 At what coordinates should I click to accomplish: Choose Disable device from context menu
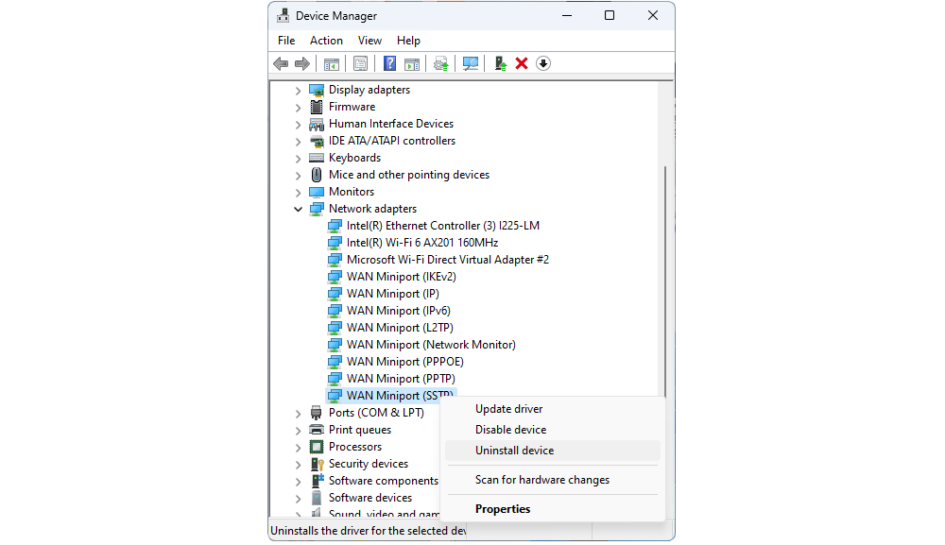coord(553,430)
